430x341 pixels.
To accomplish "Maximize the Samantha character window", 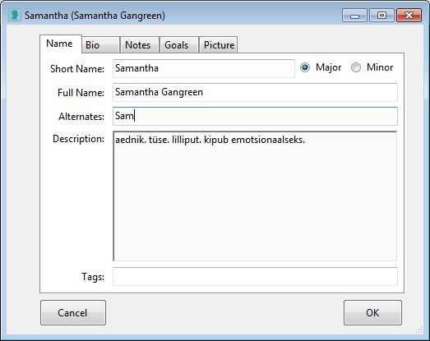I will (x=381, y=16).
